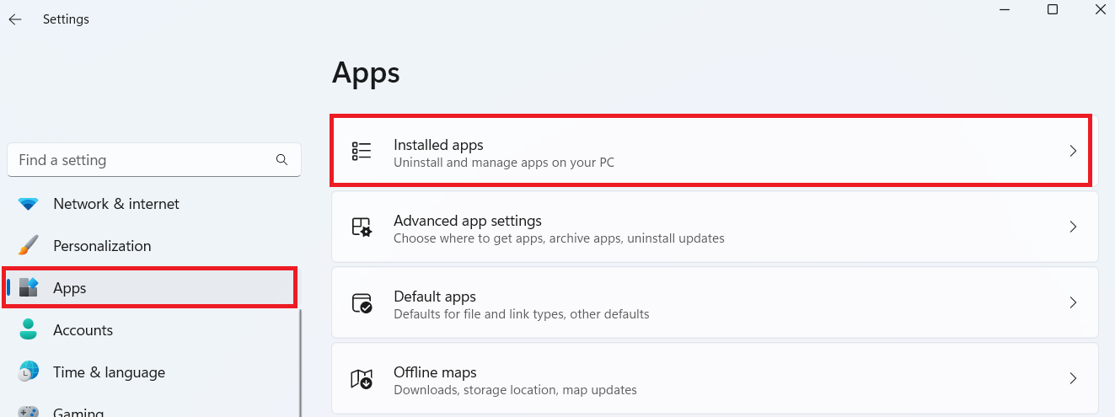Click the Installed apps list icon
1115x417 pixels.
coord(362,151)
